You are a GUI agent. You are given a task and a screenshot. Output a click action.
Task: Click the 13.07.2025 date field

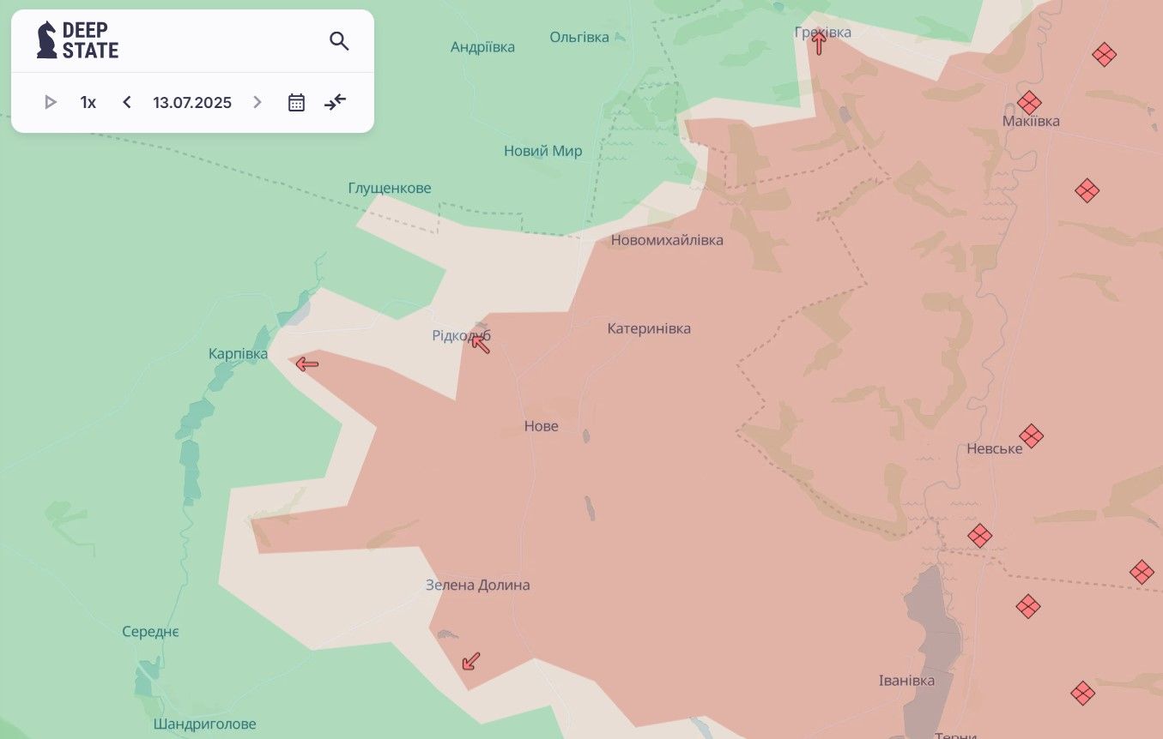coord(192,103)
